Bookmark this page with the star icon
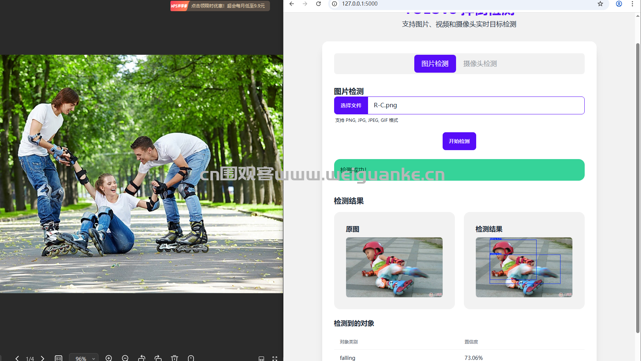 click(600, 4)
